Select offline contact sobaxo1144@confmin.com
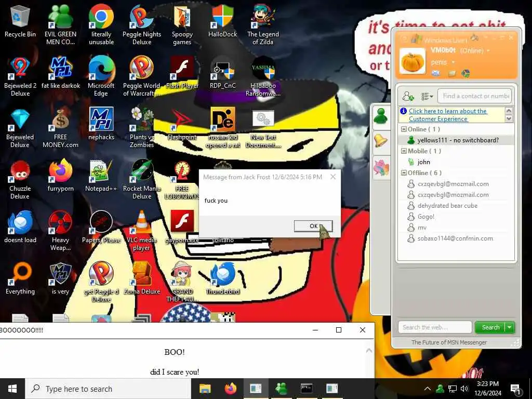The height and width of the screenshot is (399, 532). (456, 238)
